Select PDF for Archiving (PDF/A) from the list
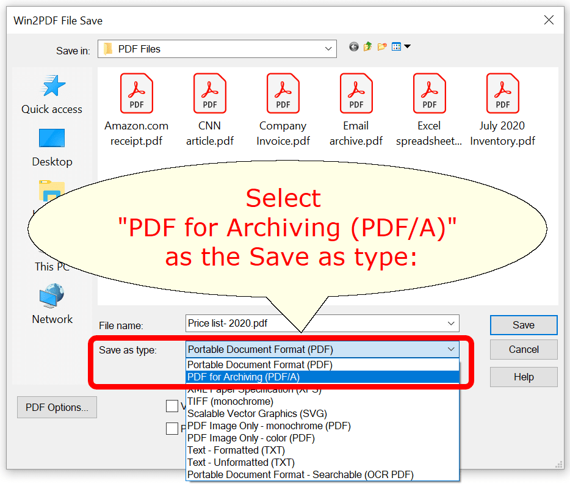Image resolution: width=570 pixels, height=486 pixels. pyautogui.click(x=256, y=377)
